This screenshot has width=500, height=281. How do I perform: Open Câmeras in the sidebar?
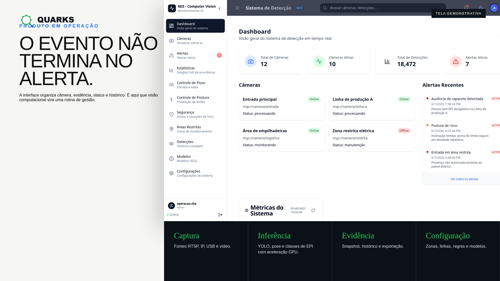(x=195, y=41)
